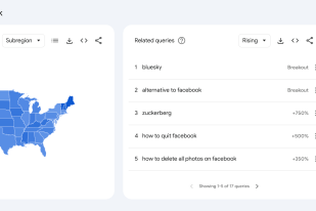Open the Rising sort dropdown
The width and height of the screenshot is (316, 211).
254,41
